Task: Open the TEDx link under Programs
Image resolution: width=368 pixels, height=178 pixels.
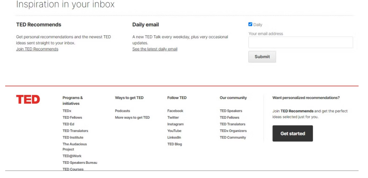Action: click(67, 111)
